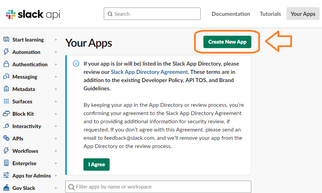Click into the top Search field
Screen dimensions: 322x193
tap(152, 14)
